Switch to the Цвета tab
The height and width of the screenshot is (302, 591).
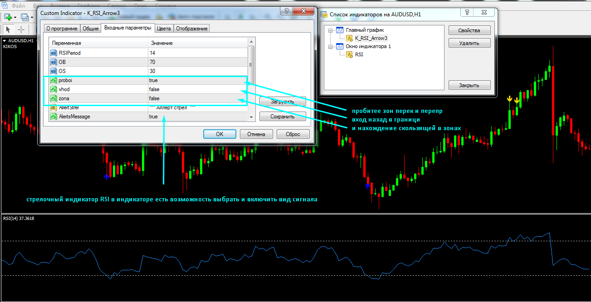(x=164, y=29)
